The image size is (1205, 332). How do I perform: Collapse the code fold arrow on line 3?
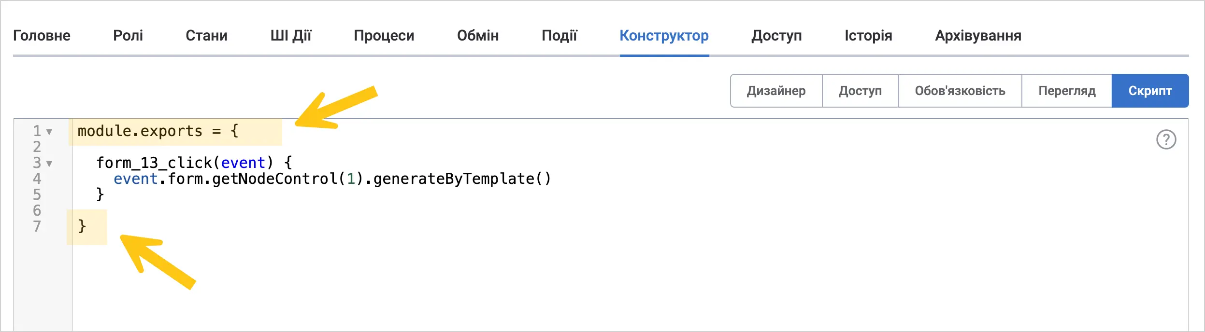(49, 164)
